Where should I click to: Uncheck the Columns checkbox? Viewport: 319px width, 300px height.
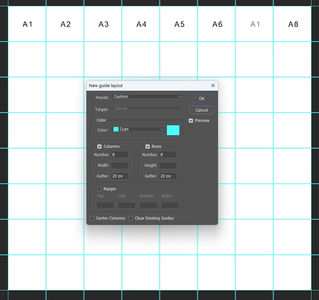pyautogui.click(x=99, y=147)
